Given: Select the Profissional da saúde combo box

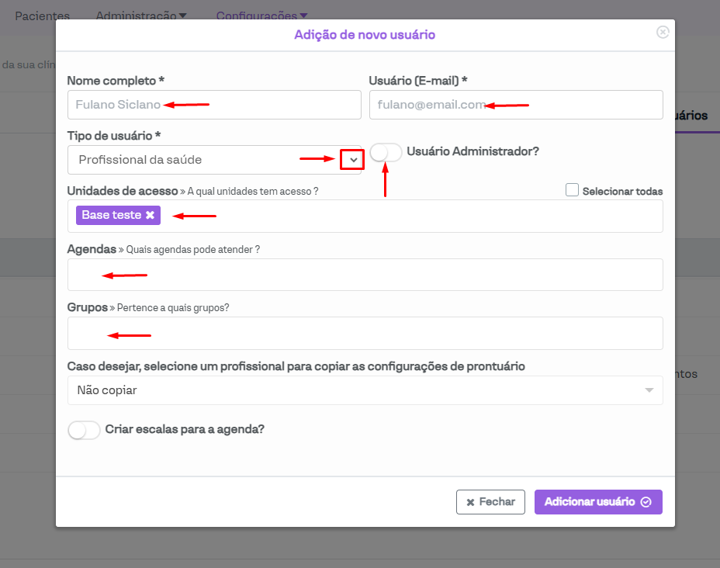Looking at the screenshot, I should [202, 160].
